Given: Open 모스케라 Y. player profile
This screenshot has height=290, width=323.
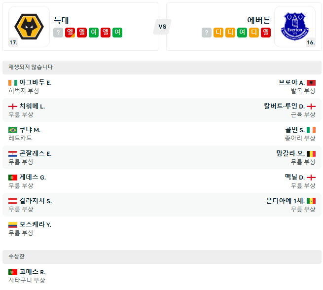Looking at the screenshot, I should tap(35, 225).
